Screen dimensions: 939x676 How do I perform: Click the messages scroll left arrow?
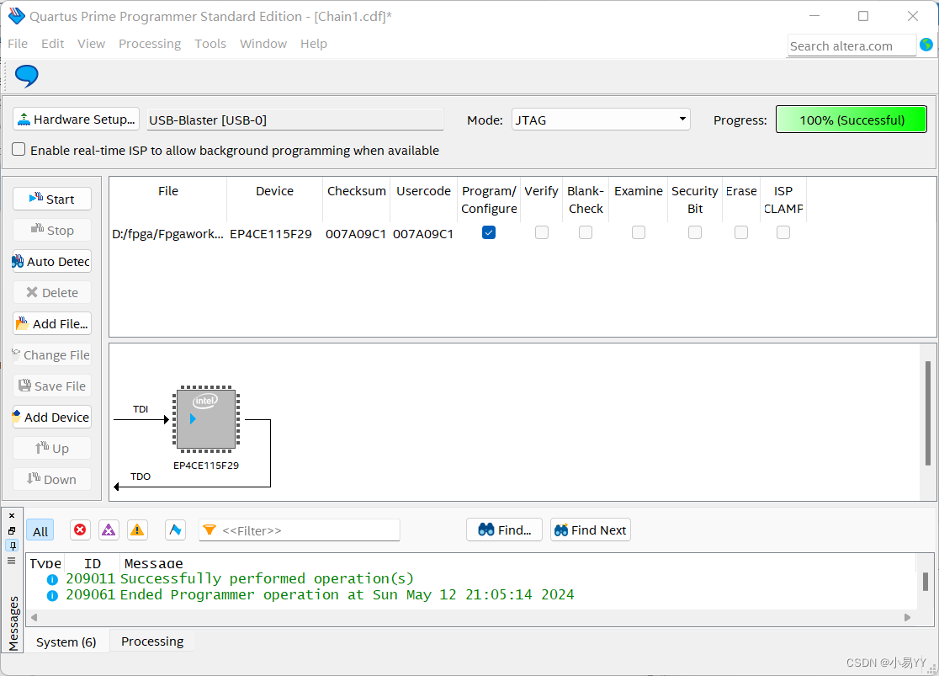(x=34, y=617)
